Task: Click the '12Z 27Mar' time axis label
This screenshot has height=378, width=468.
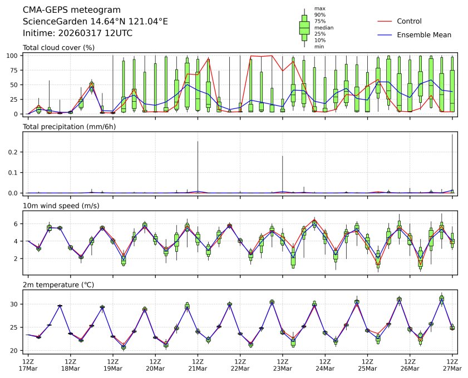Action: click(452, 364)
